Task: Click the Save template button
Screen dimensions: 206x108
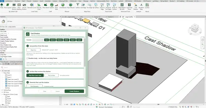Action: (x=46, y=40)
